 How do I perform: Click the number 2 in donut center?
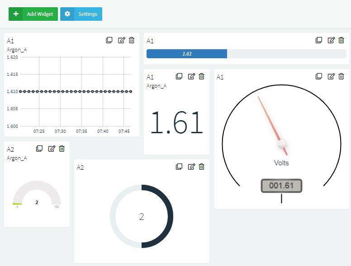point(142,217)
